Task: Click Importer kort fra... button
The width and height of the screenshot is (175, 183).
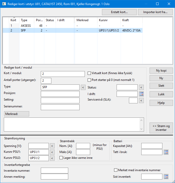Action: pos(155,12)
